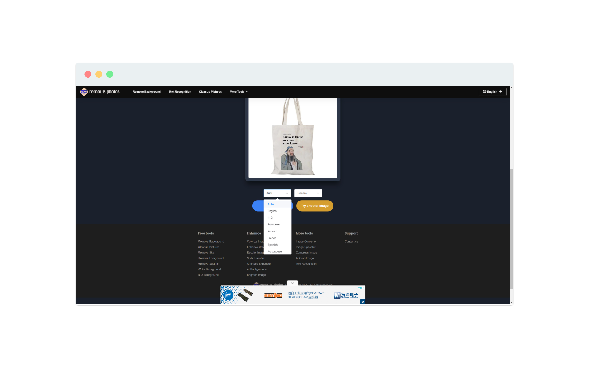Viewport: 589px width, 368px height.
Task: Open the General mode dropdown
Action: click(x=308, y=193)
